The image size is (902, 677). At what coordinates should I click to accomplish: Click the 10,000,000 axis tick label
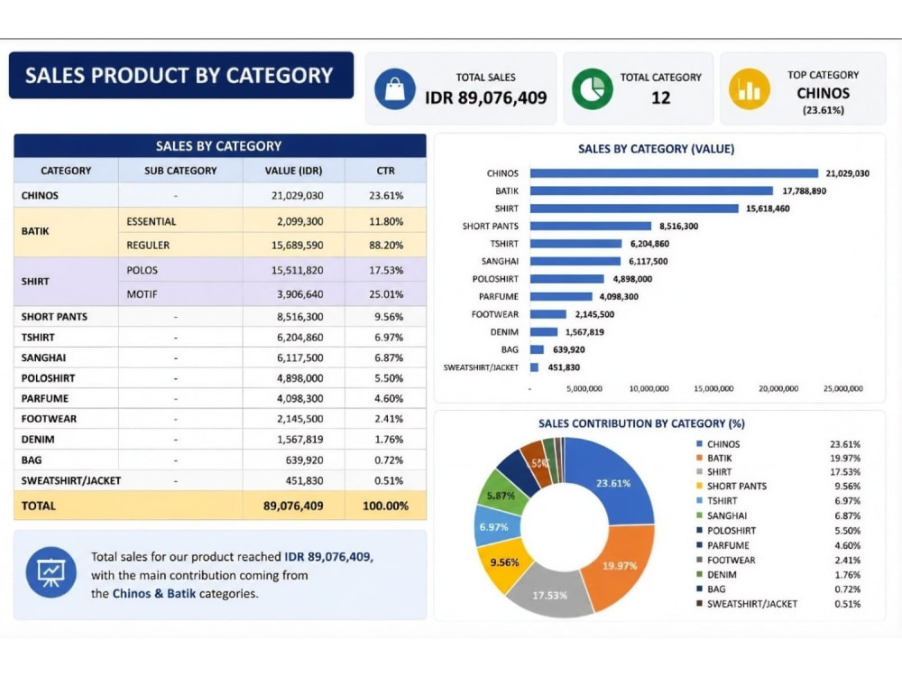(649, 388)
